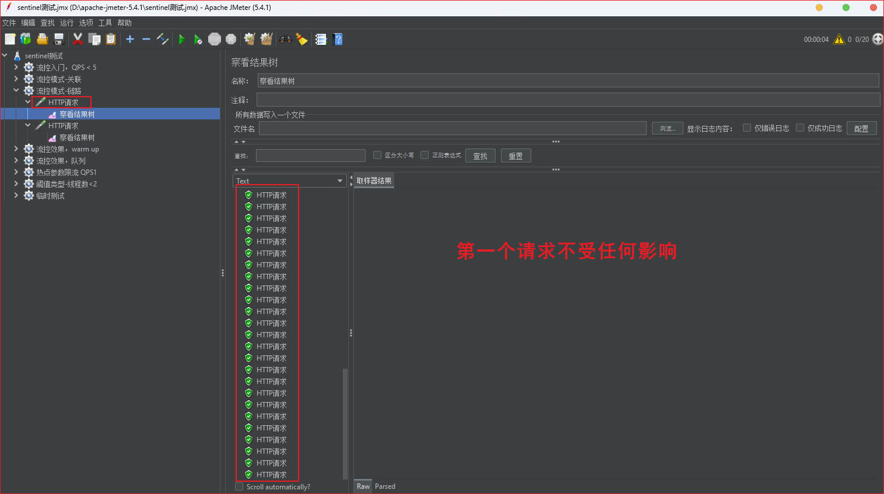Click the 注释 comments input field
Viewport: 884px width, 494px height.
tap(568, 100)
